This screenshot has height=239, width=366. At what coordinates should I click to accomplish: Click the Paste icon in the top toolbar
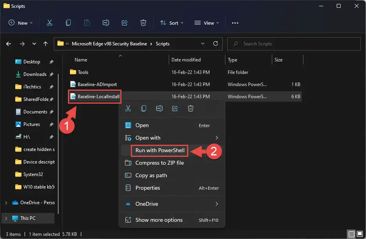87,23
